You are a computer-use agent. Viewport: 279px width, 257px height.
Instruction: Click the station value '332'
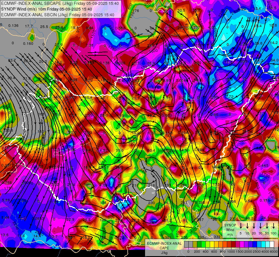[217, 237]
